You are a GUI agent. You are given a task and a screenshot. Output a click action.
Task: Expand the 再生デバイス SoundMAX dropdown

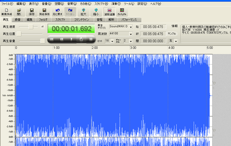tap(131, 27)
